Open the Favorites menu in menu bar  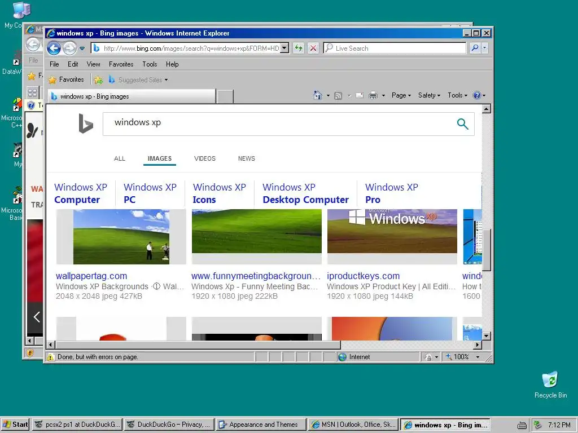(x=121, y=64)
